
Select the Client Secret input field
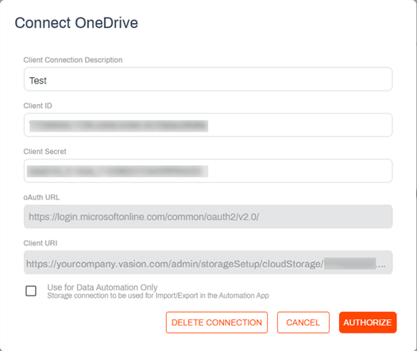click(x=208, y=171)
